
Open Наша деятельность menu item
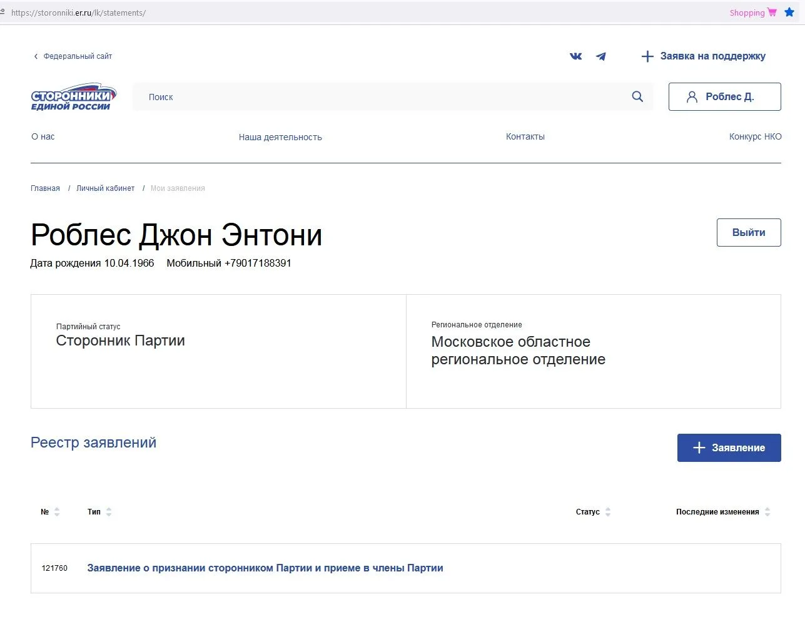280,137
